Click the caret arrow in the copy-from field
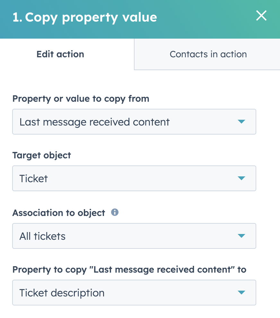 [241, 121]
